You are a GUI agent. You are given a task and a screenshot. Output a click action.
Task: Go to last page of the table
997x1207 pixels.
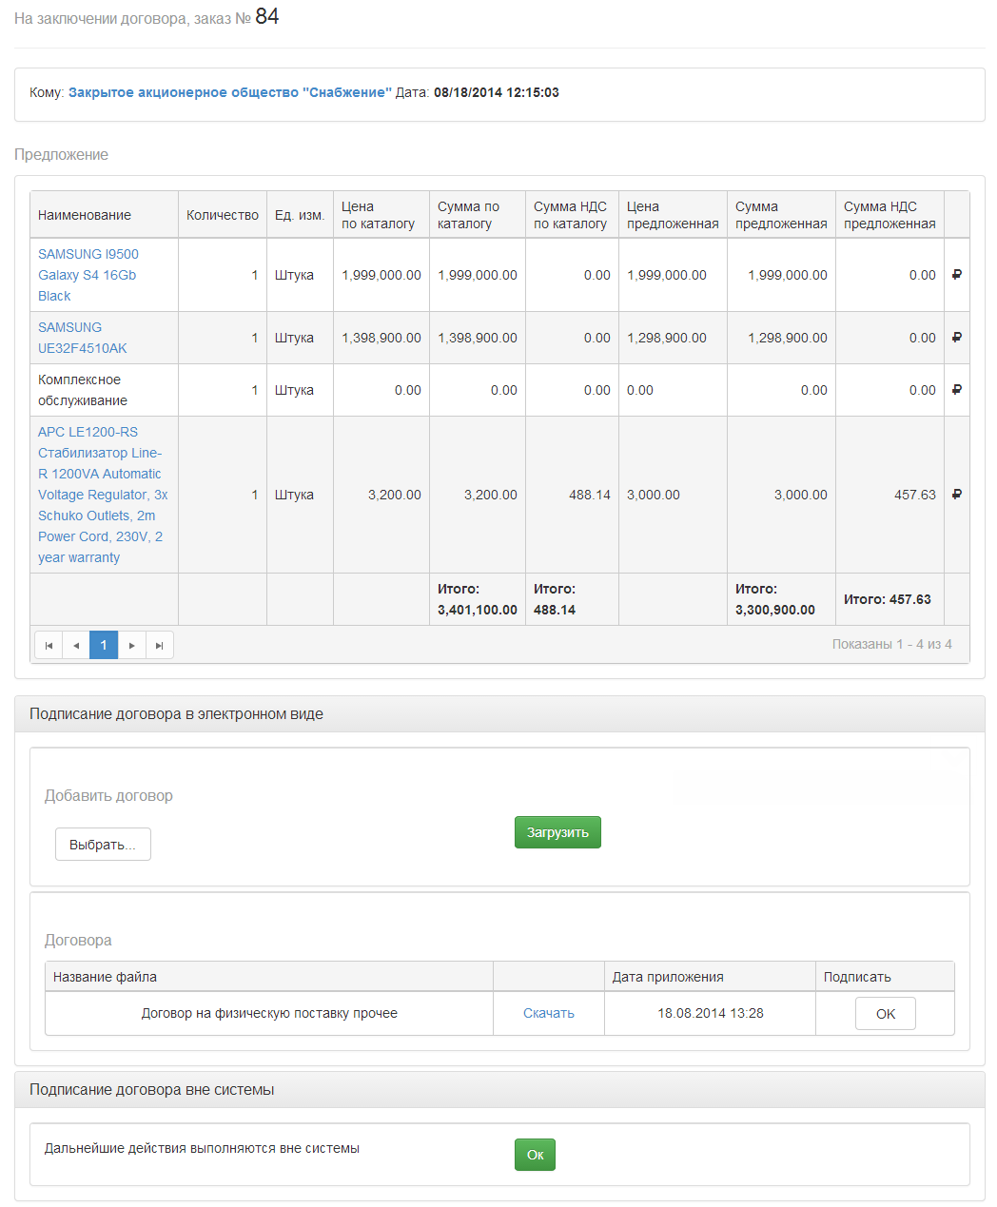tap(159, 645)
